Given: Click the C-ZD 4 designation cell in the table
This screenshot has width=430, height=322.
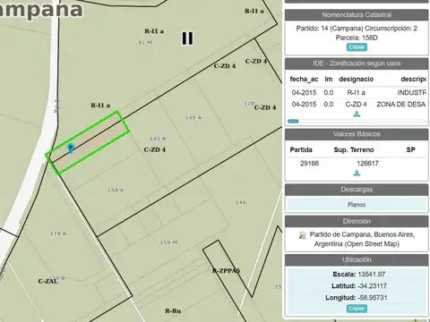Looking at the screenshot, I should [357, 105].
